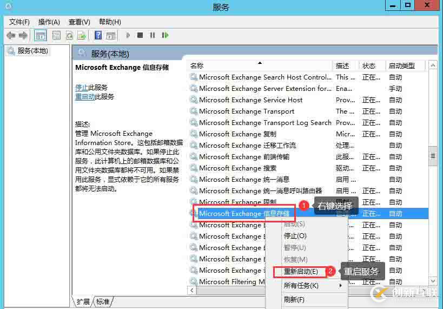Screen dimensions: 443x309
Task: Click the vertical scrollbar down arrow
Action: (x=433, y=281)
